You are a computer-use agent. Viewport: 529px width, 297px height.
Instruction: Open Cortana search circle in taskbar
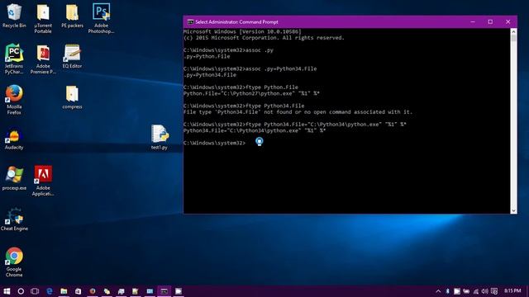pyautogui.click(x=21, y=291)
